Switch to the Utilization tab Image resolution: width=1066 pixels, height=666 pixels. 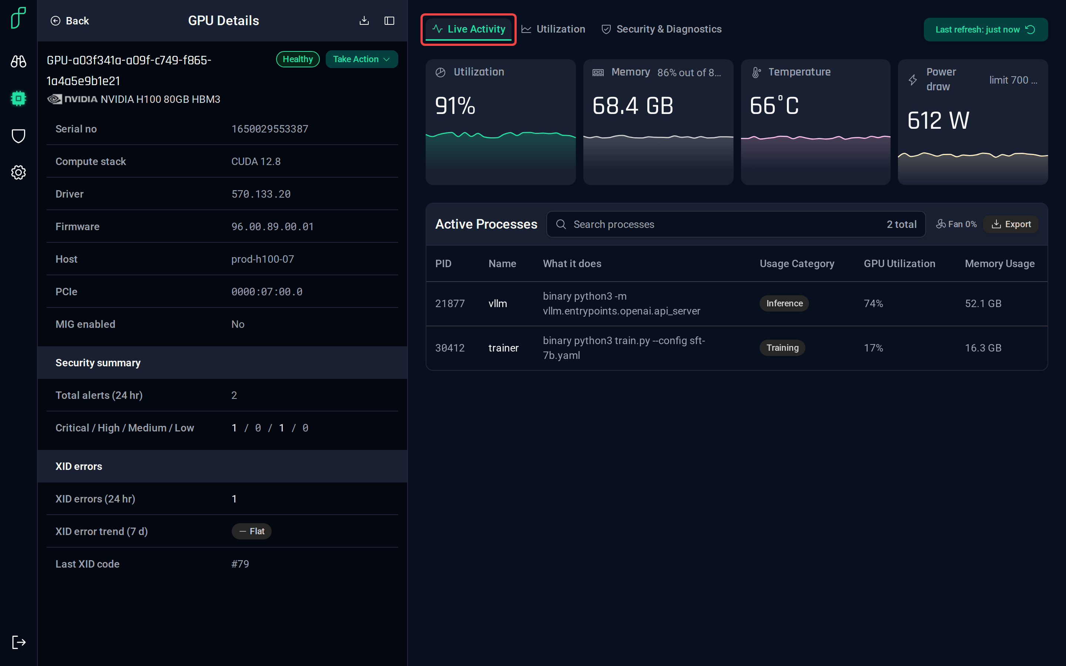click(x=553, y=29)
